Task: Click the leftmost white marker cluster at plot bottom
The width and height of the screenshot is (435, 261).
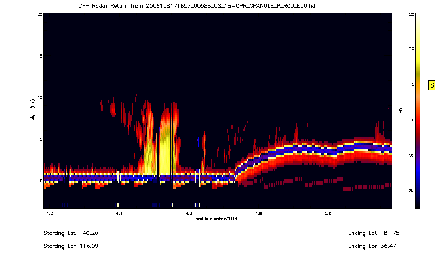Action: 65,204
